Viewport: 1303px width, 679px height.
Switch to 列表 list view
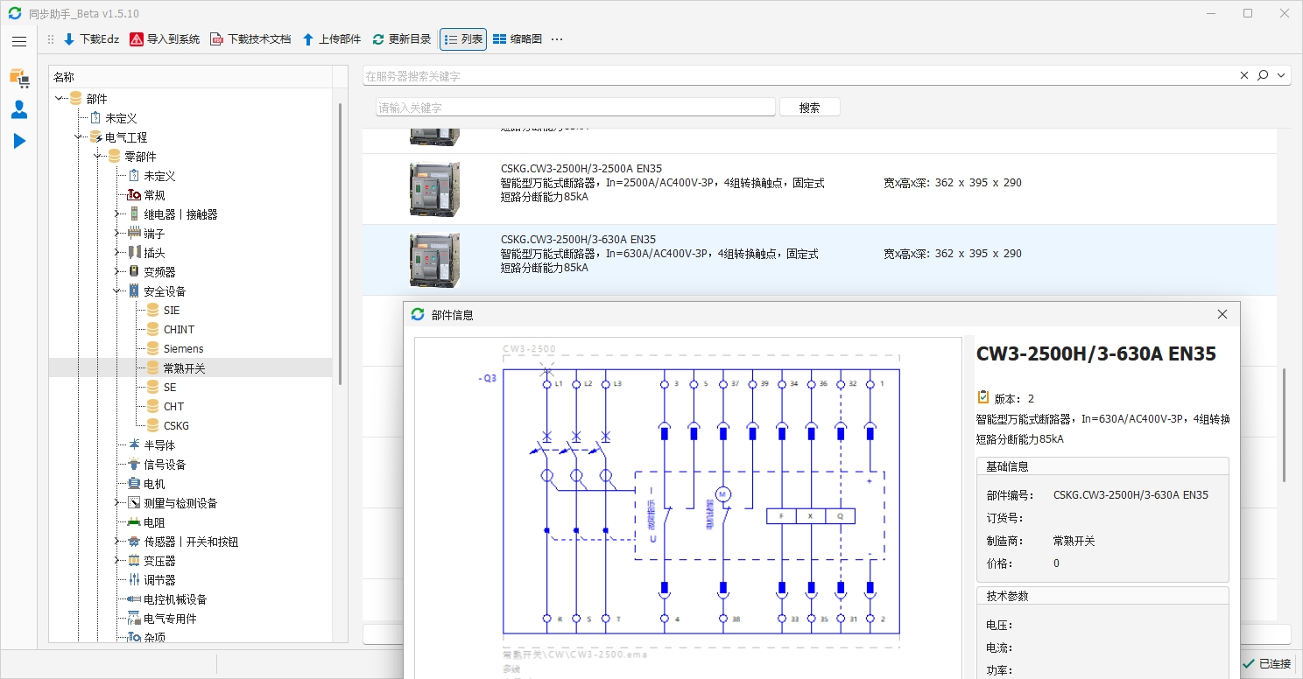(x=463, y=39)
